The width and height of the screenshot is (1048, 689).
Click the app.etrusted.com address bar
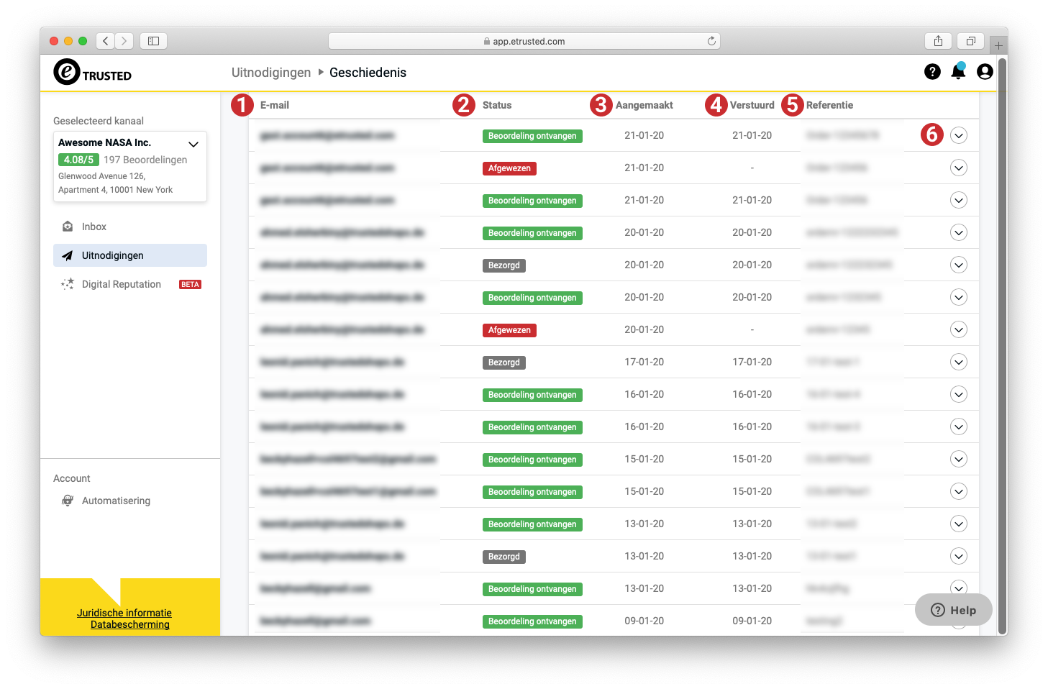[524, 41]
